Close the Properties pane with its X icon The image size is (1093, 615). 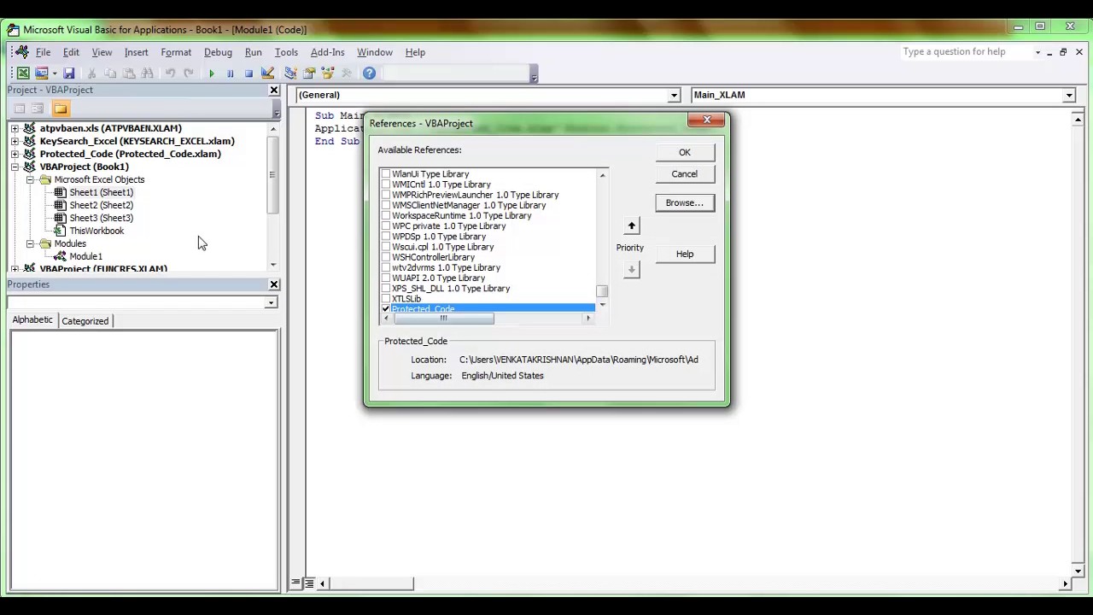coord(274,284)
